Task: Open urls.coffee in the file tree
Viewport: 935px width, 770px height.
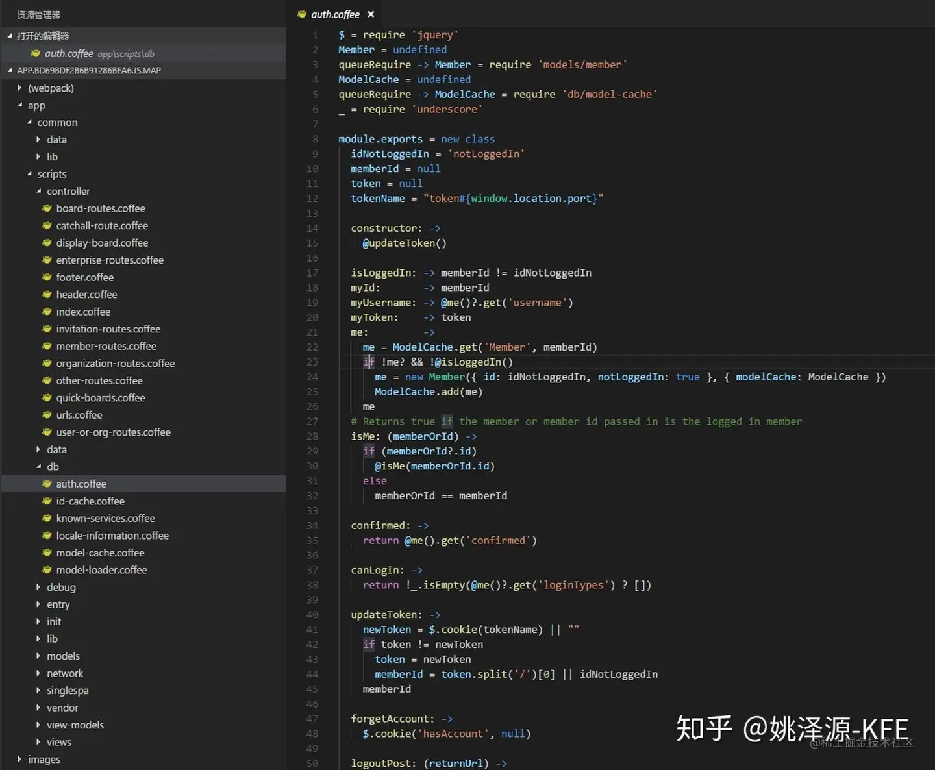Action: click(x=79, y=415)
